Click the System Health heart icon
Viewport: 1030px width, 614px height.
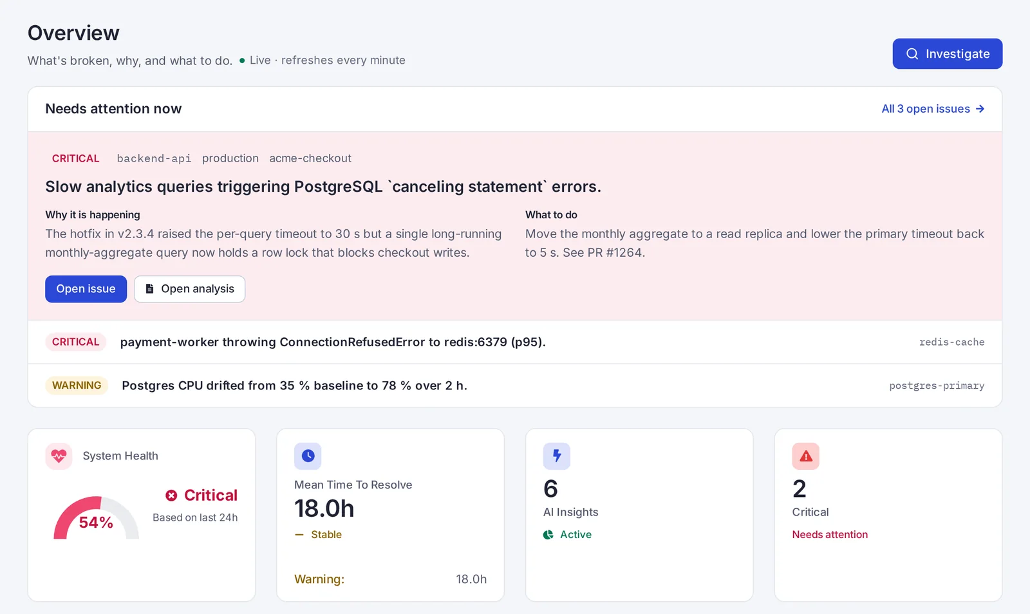59,456
